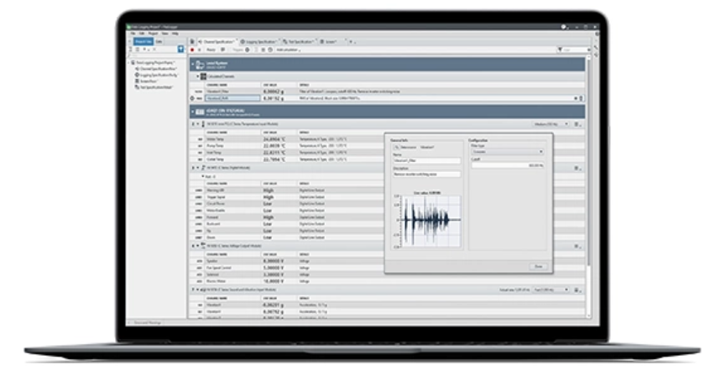Image resolution: width=720 pixels, height=376 pixels.
Task: Open temperature module sample rate dropdown
Action: (551, 123)
